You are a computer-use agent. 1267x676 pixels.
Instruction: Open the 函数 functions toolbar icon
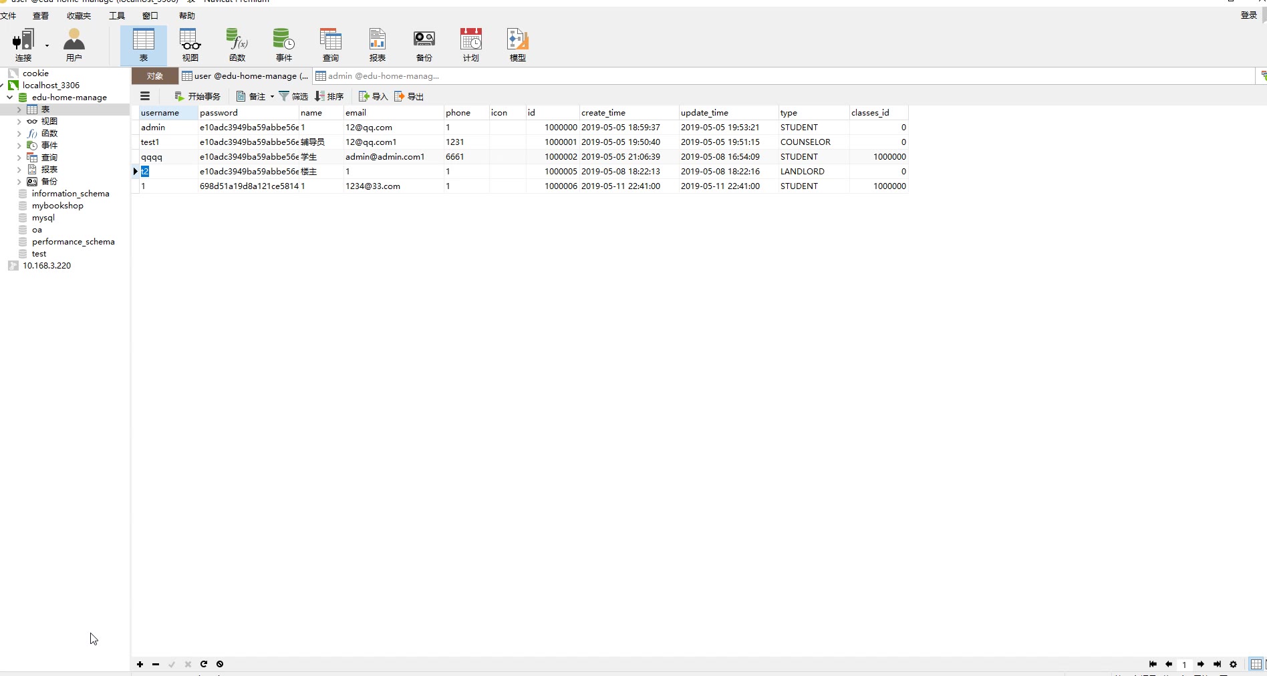tap(237, 45)
